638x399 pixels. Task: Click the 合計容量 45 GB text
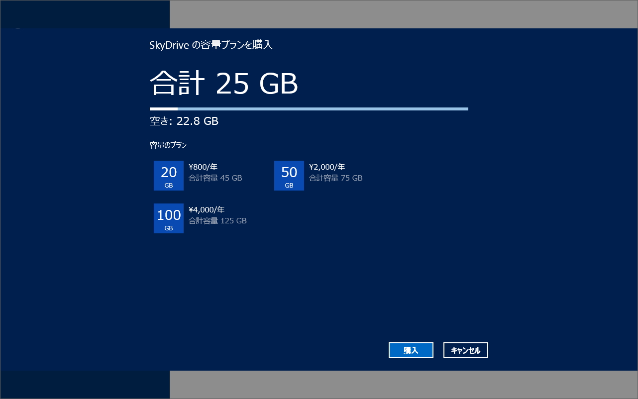tap(215, 178)
